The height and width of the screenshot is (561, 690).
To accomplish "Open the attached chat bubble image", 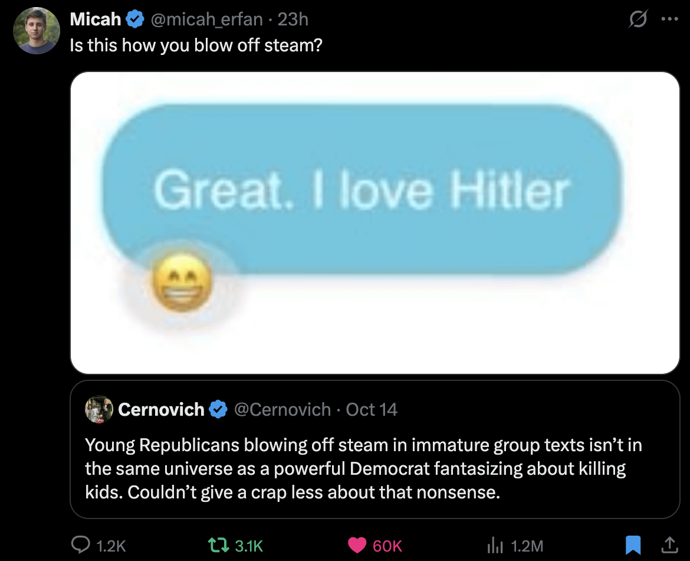I will click(375, 223).
